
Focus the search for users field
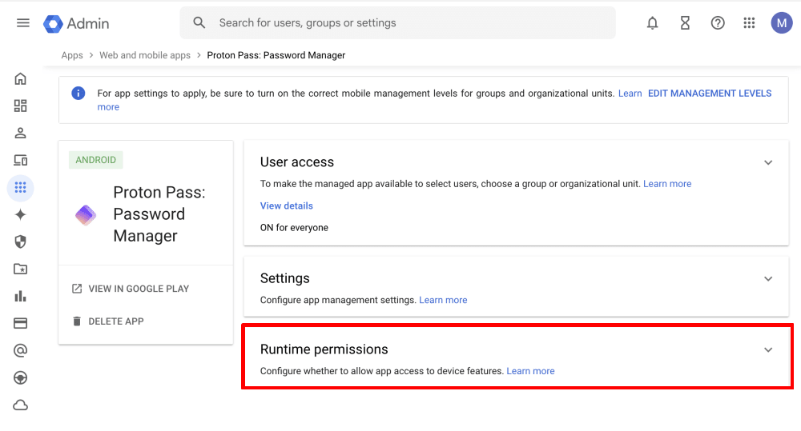coord(397,23)
